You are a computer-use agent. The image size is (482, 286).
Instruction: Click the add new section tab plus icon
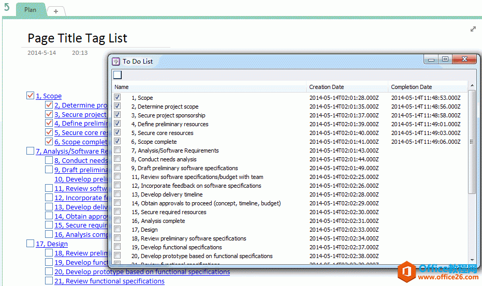click(56, 11)
